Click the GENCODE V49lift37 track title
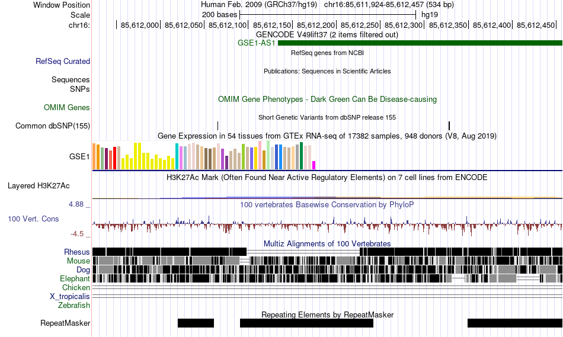Viewport: 563px width, 337px height. pos(327,35)
